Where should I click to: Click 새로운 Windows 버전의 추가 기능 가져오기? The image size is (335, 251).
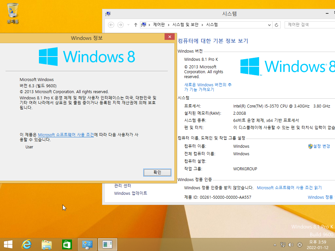point(208,87)
